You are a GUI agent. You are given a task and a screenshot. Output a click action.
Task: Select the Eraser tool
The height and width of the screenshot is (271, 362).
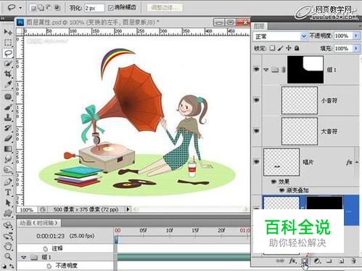tap(8, 138)
